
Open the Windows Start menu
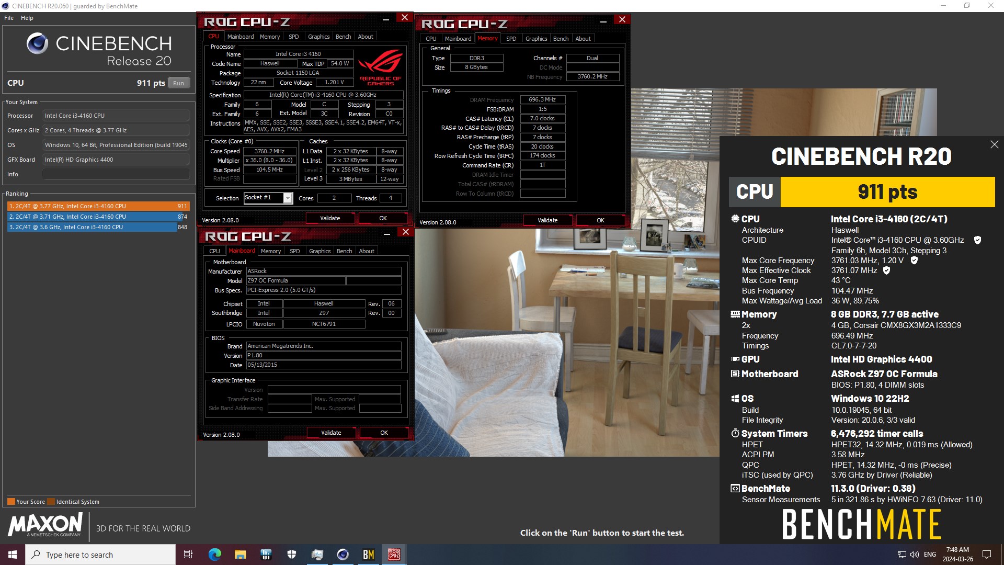[13, 555]
